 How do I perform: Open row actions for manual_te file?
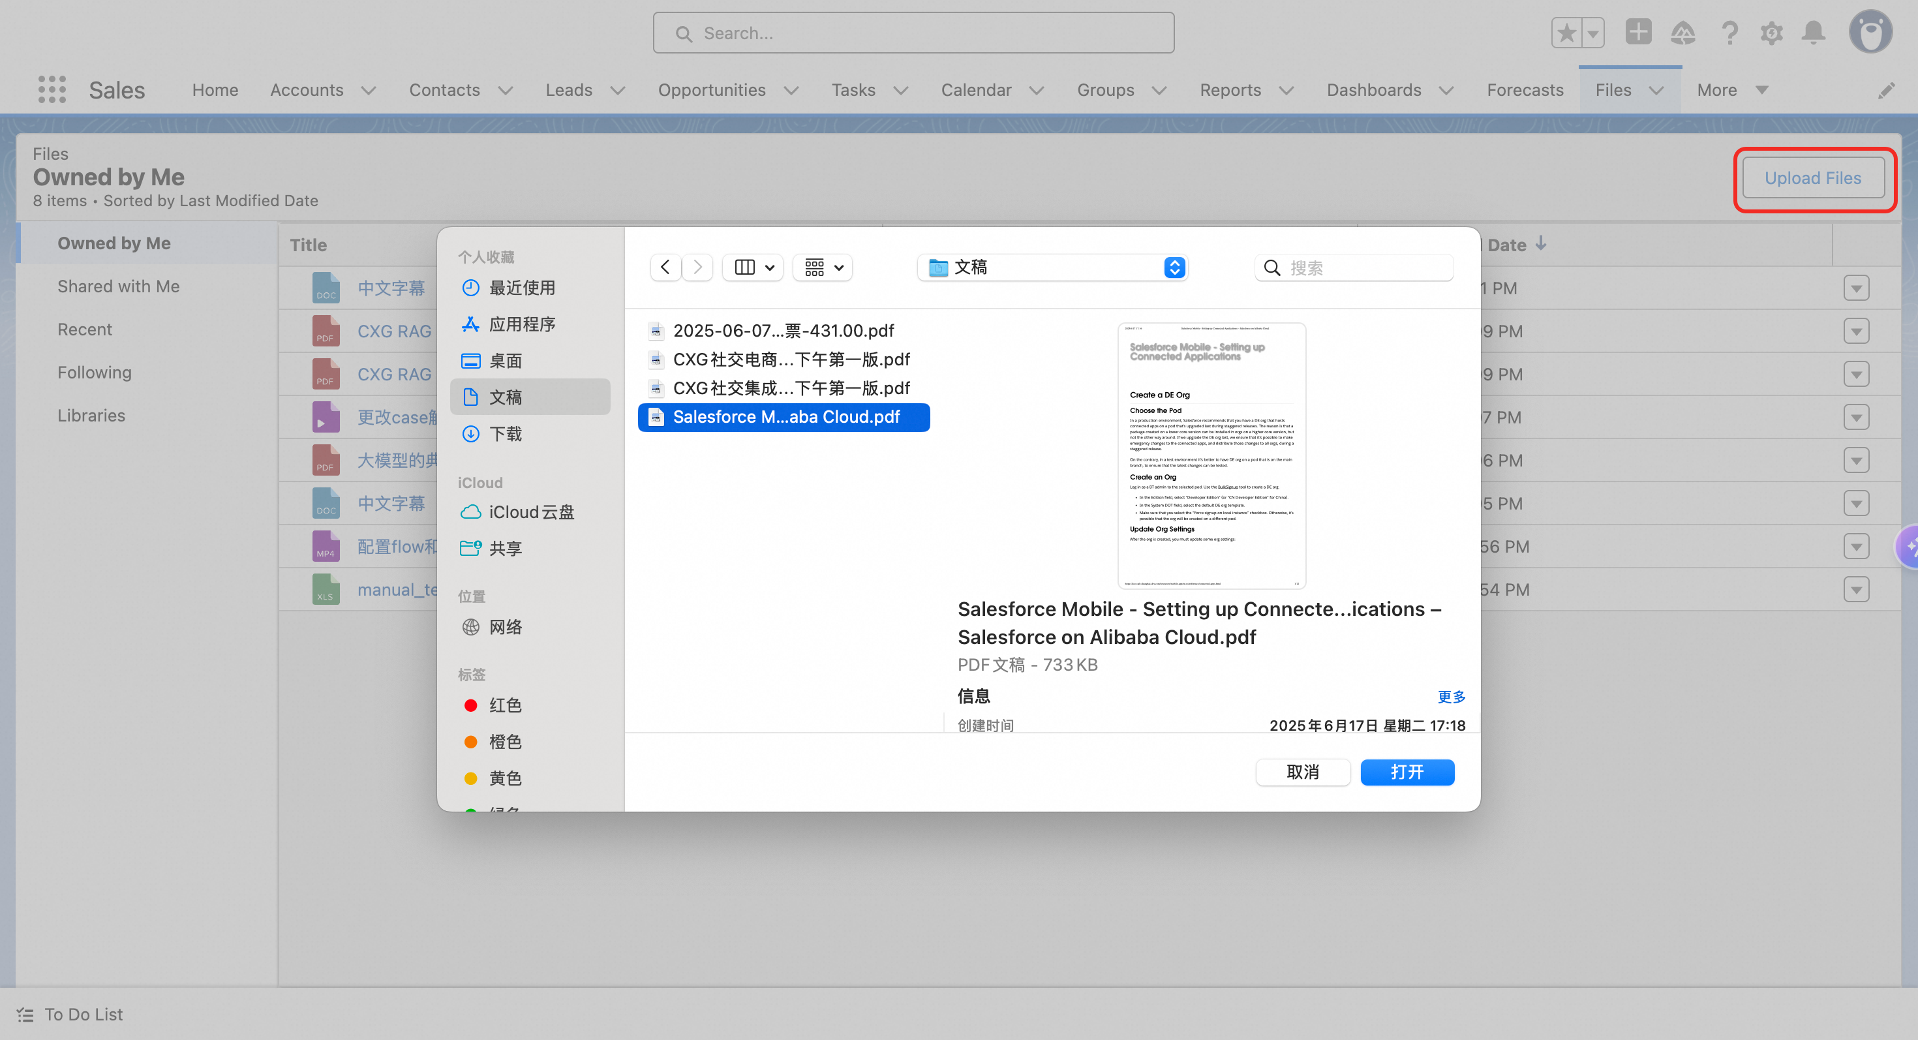coord(1856,590)
